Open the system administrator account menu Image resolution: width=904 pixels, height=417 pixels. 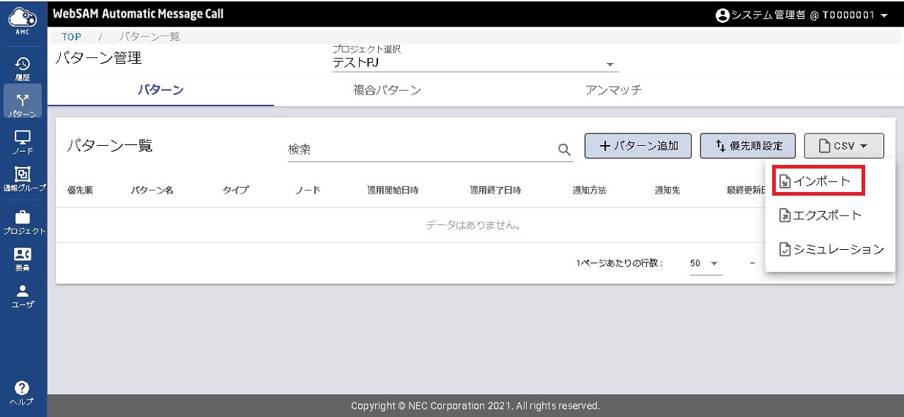point(801,15)
